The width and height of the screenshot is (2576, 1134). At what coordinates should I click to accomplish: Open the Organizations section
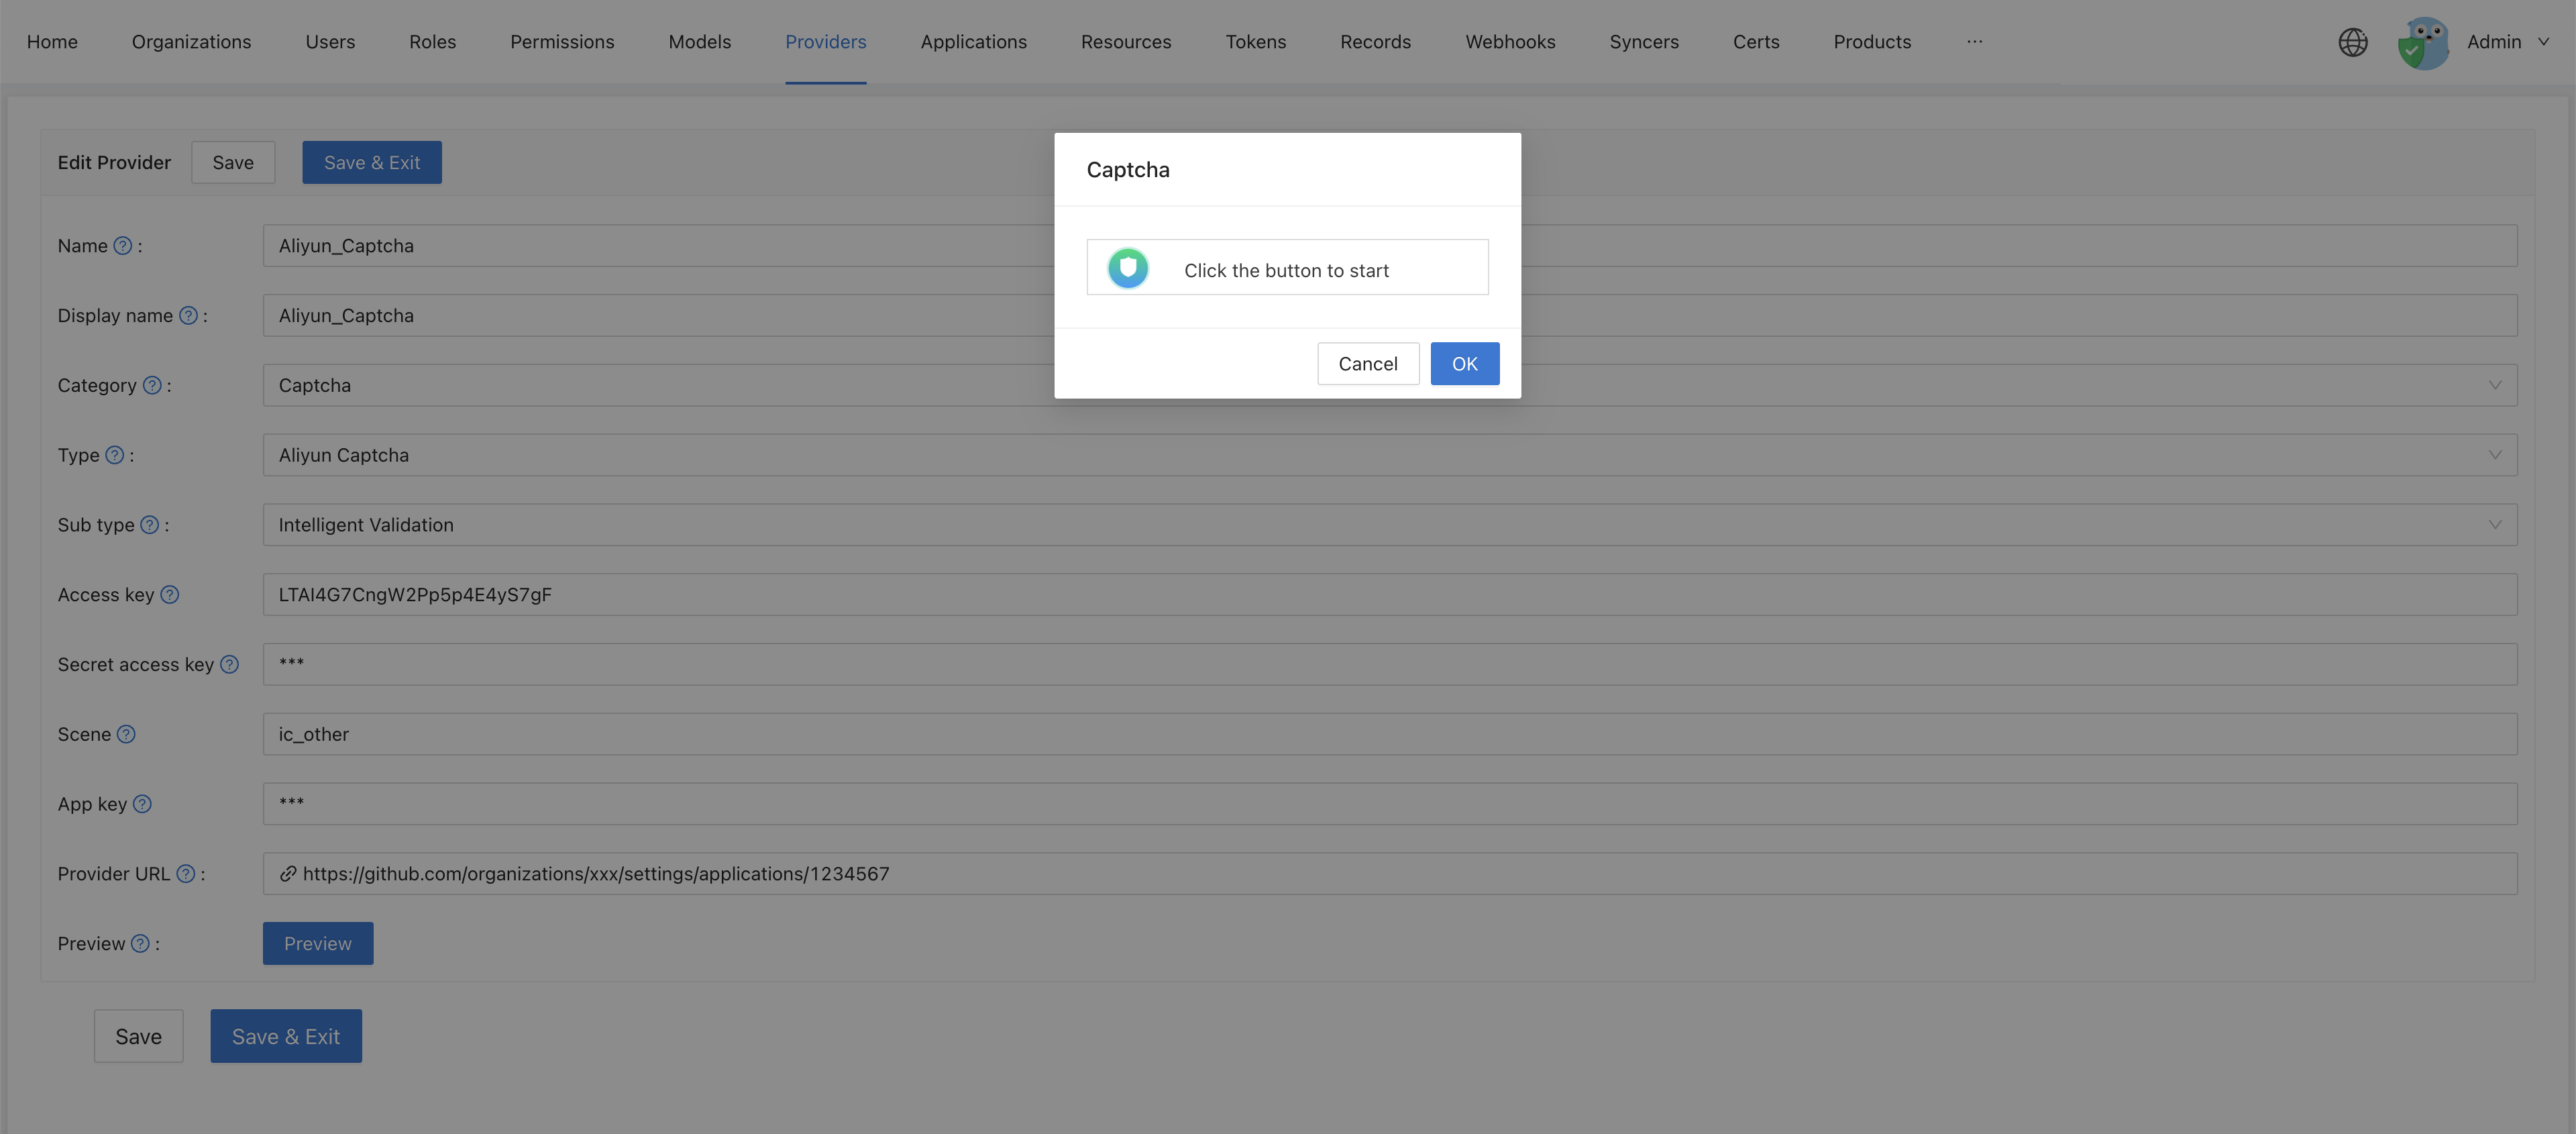[x=191, y=42]
